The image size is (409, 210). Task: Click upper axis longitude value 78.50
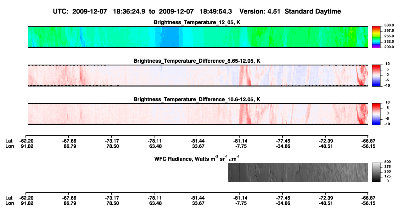coord(112,146)
